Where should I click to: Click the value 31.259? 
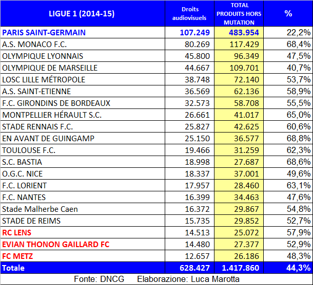coord(246,150)
